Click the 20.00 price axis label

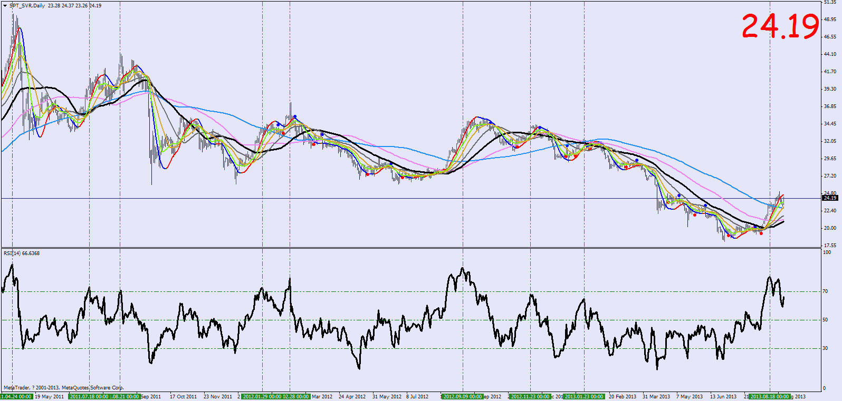(x=830, y=228)
